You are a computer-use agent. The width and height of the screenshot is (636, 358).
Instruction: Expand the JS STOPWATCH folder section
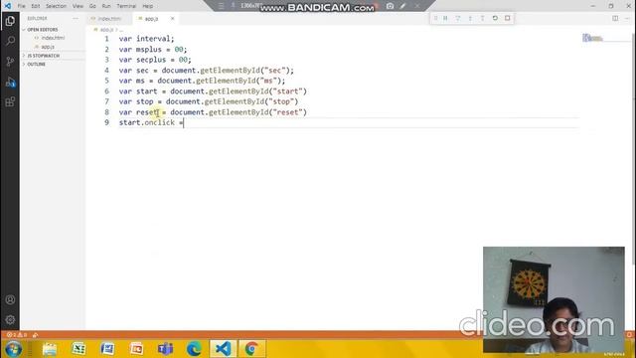(x=43, y=56)
